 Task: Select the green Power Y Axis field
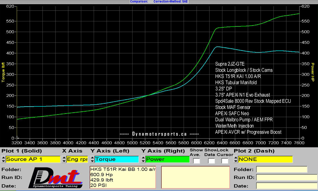(x=168, y=159)
